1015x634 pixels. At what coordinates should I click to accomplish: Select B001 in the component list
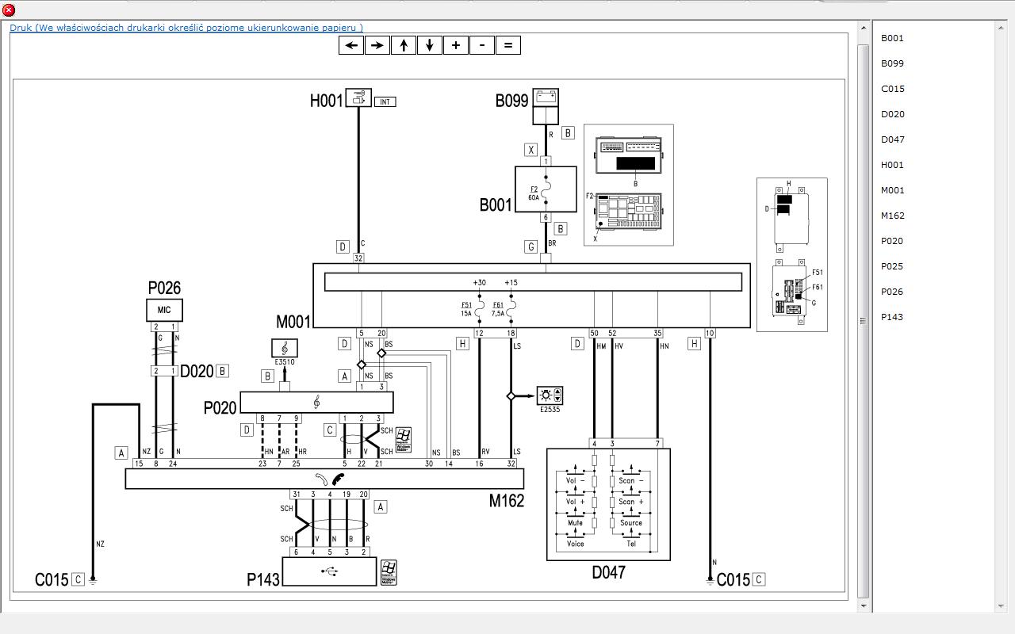(892, 38)
